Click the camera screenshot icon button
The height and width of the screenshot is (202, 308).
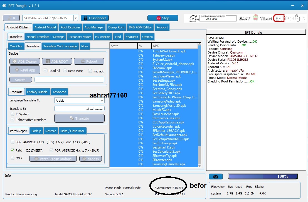216,176
